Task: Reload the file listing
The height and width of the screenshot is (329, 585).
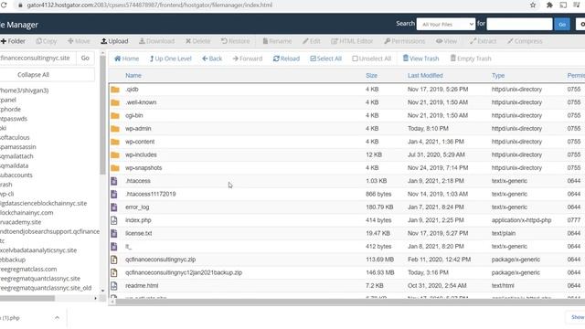Action: (286, 58)
